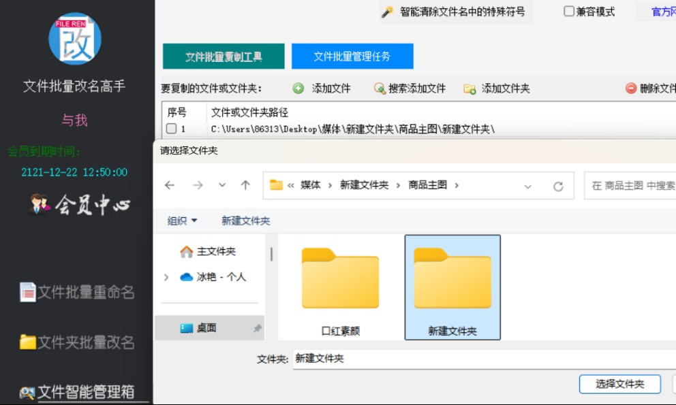Click the red 删除文件 icon
This screenshot has height=405, width=676.
pos(631,88)
